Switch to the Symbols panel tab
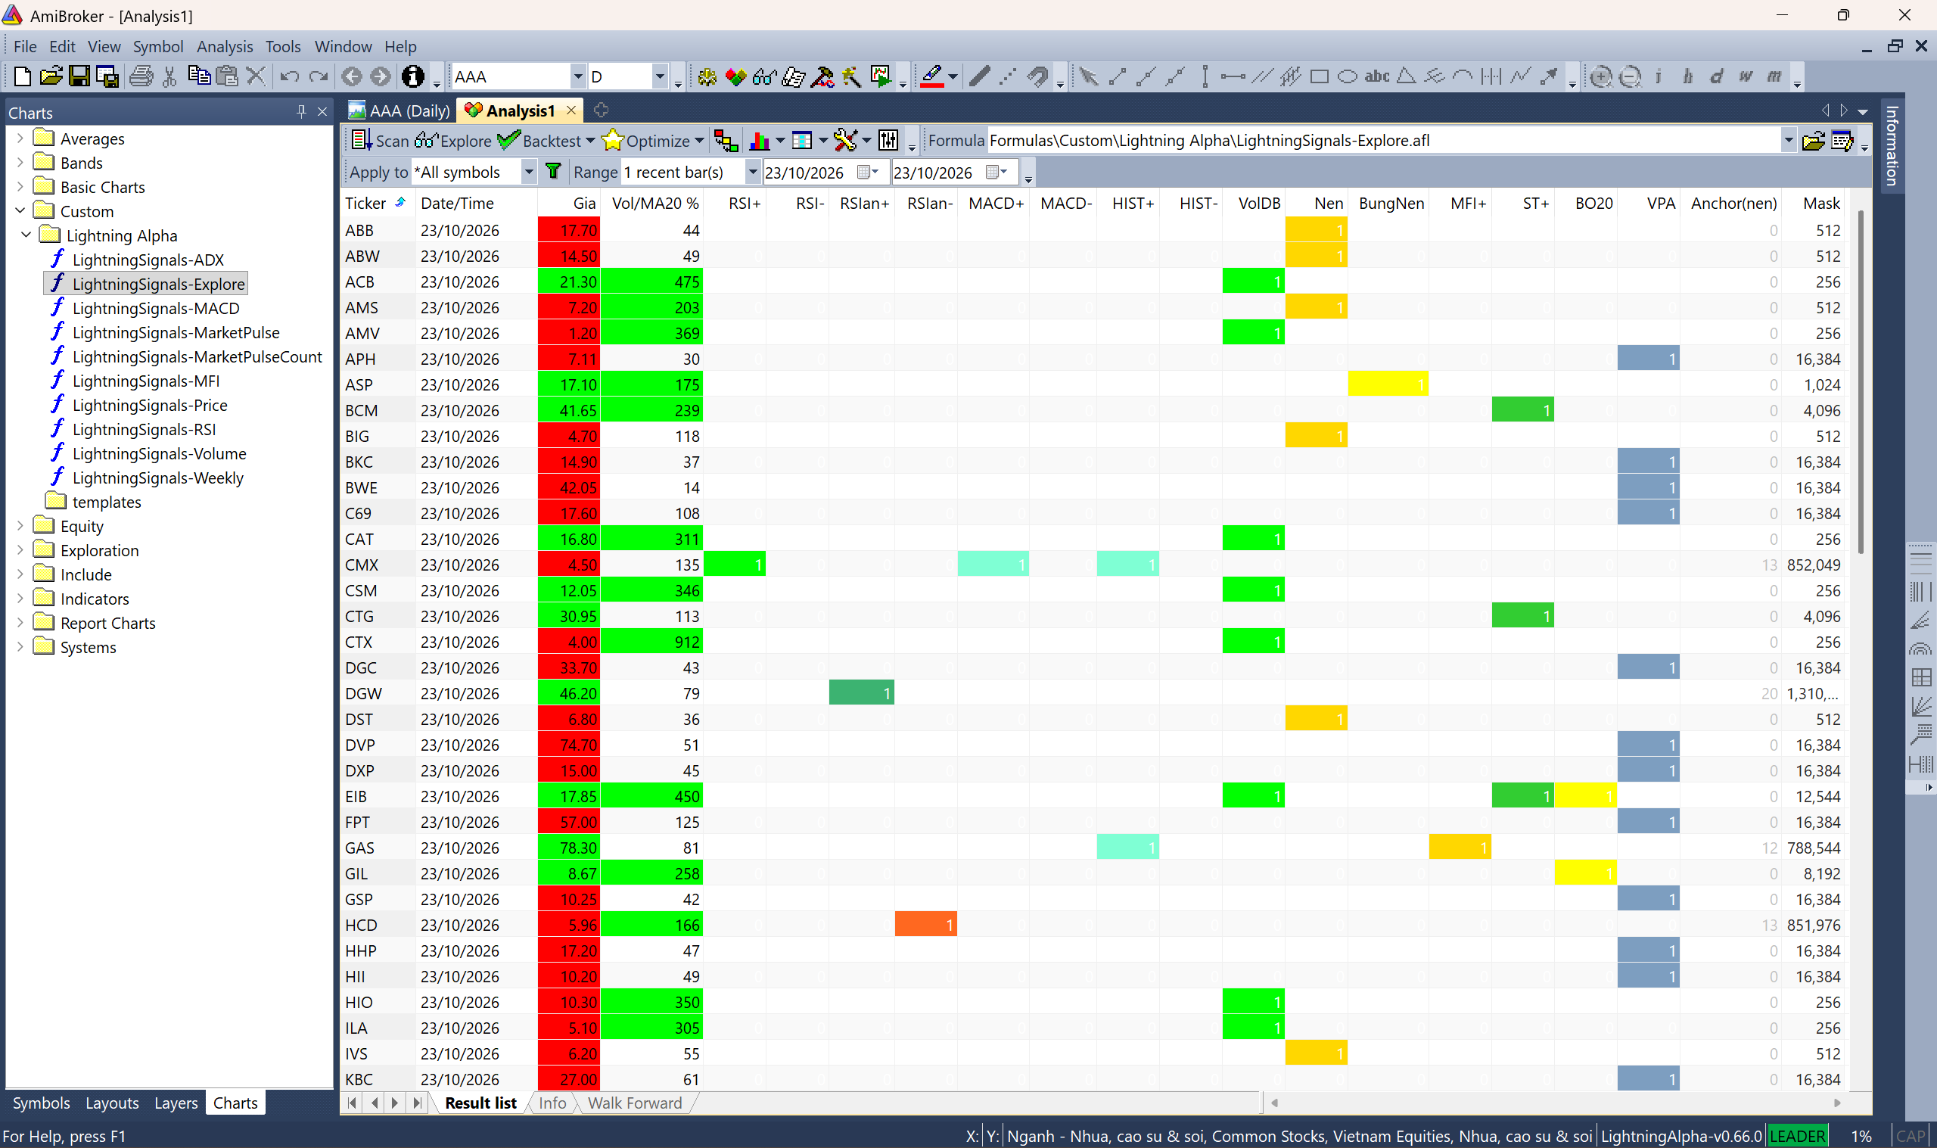 [x=41, y=1103]
